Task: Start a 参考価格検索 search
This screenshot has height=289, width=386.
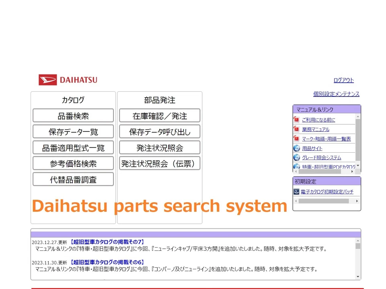Action: (x=73, y=163)
